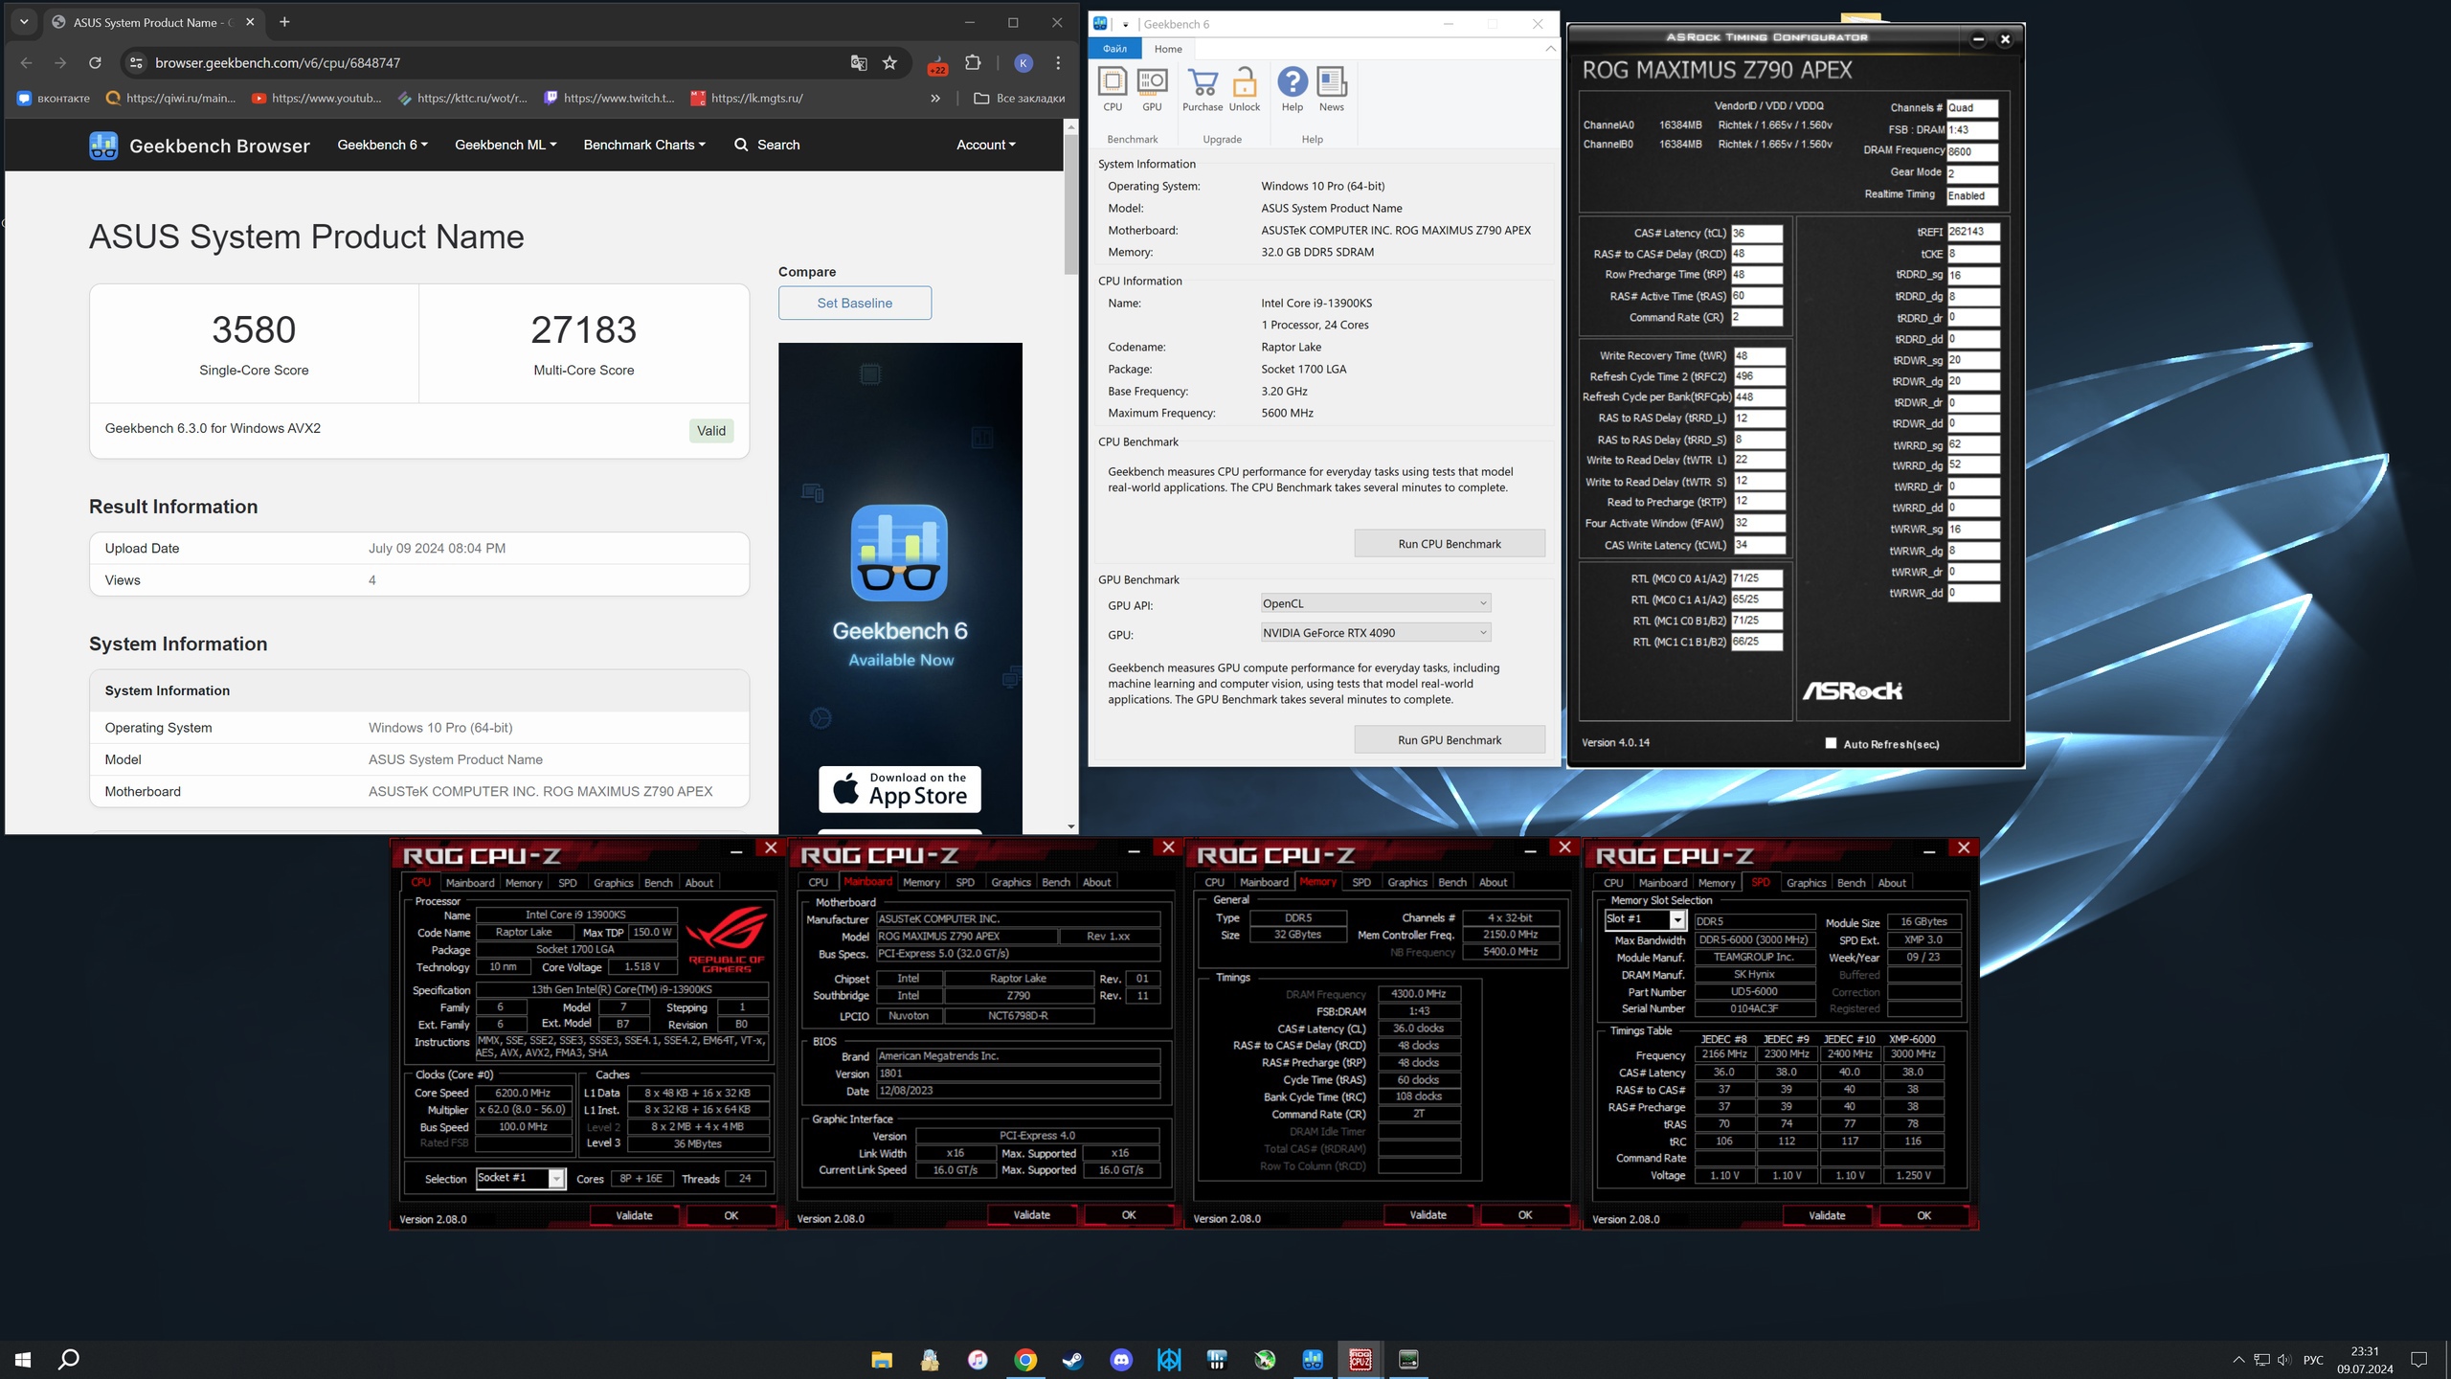2451x1379 pixels.
Task: Collapse the Geekbench 6 ribbon
Action: [x=1550, y=49]
